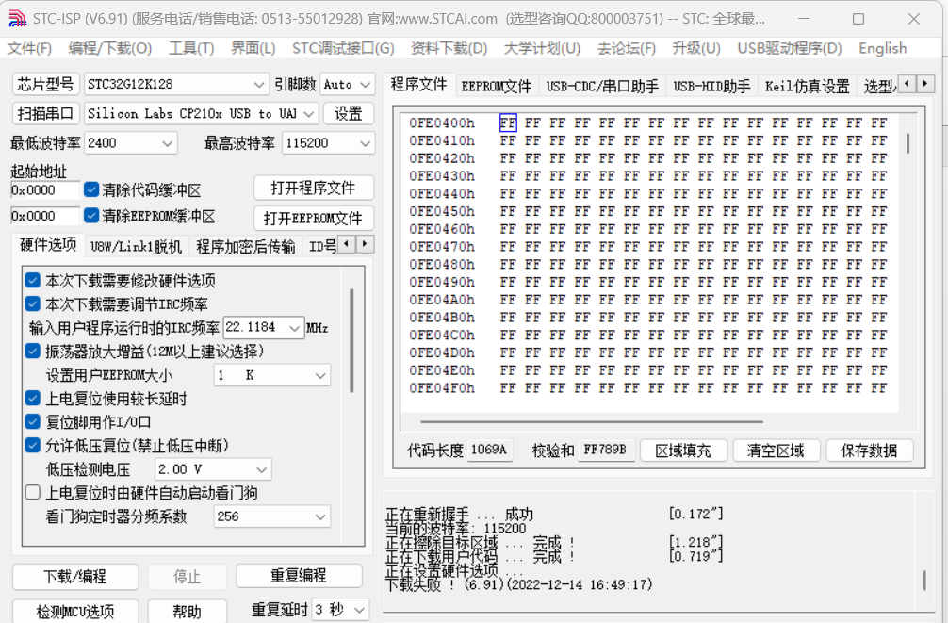Toggle 上电复位使用较长延时 checkbox

[33, 398]
